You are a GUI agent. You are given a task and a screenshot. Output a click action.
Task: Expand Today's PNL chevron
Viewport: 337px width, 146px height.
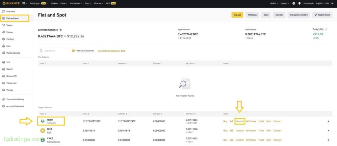tap(326, 29)
